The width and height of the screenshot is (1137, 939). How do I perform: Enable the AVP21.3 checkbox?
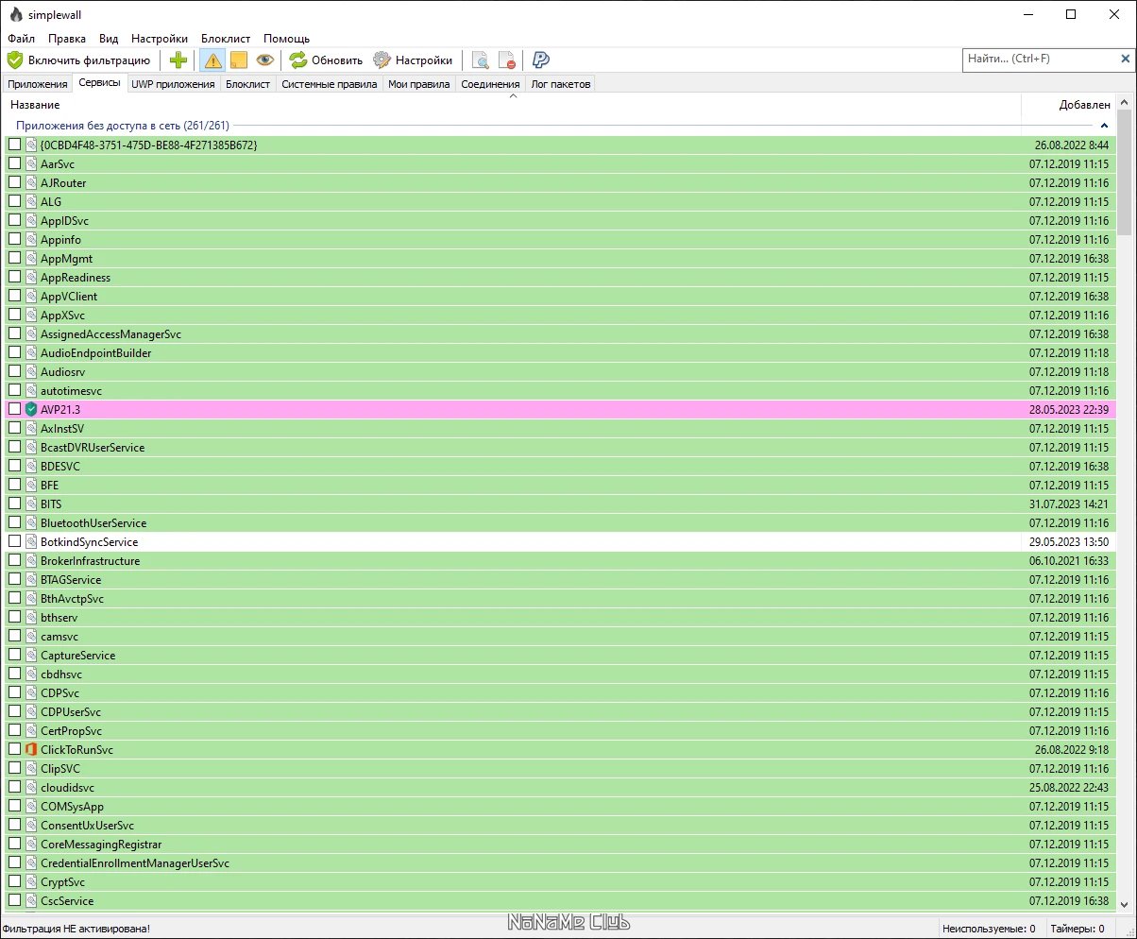[14, 409]
